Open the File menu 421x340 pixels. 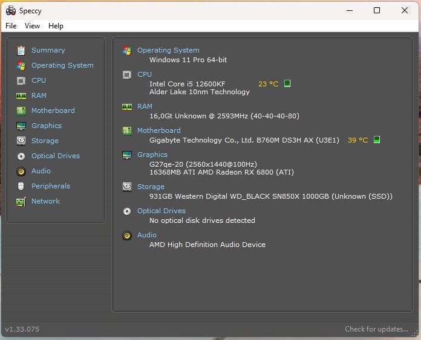coord(11,26)
